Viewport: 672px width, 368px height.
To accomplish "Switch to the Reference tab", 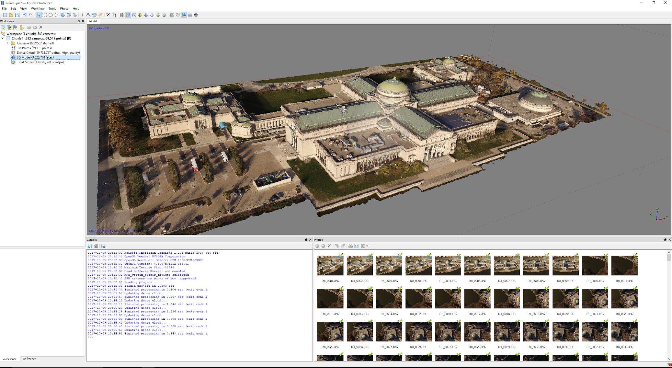I will (x=29, y=359).
